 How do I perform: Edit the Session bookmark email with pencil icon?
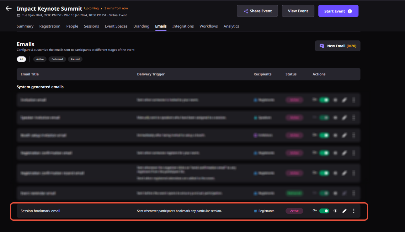344,211
